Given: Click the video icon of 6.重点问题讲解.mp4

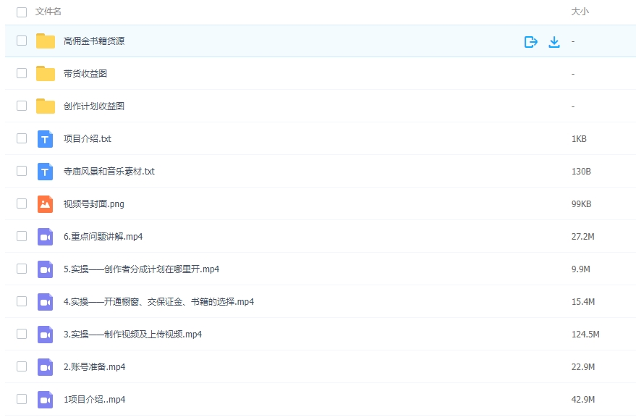Looking at the screenshot, I should coord(46,236).
